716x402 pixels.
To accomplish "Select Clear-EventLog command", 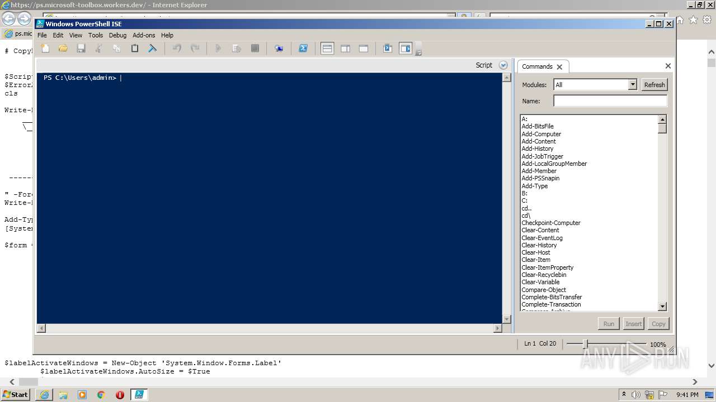I will pyautogui.click(x=542, y=238).
